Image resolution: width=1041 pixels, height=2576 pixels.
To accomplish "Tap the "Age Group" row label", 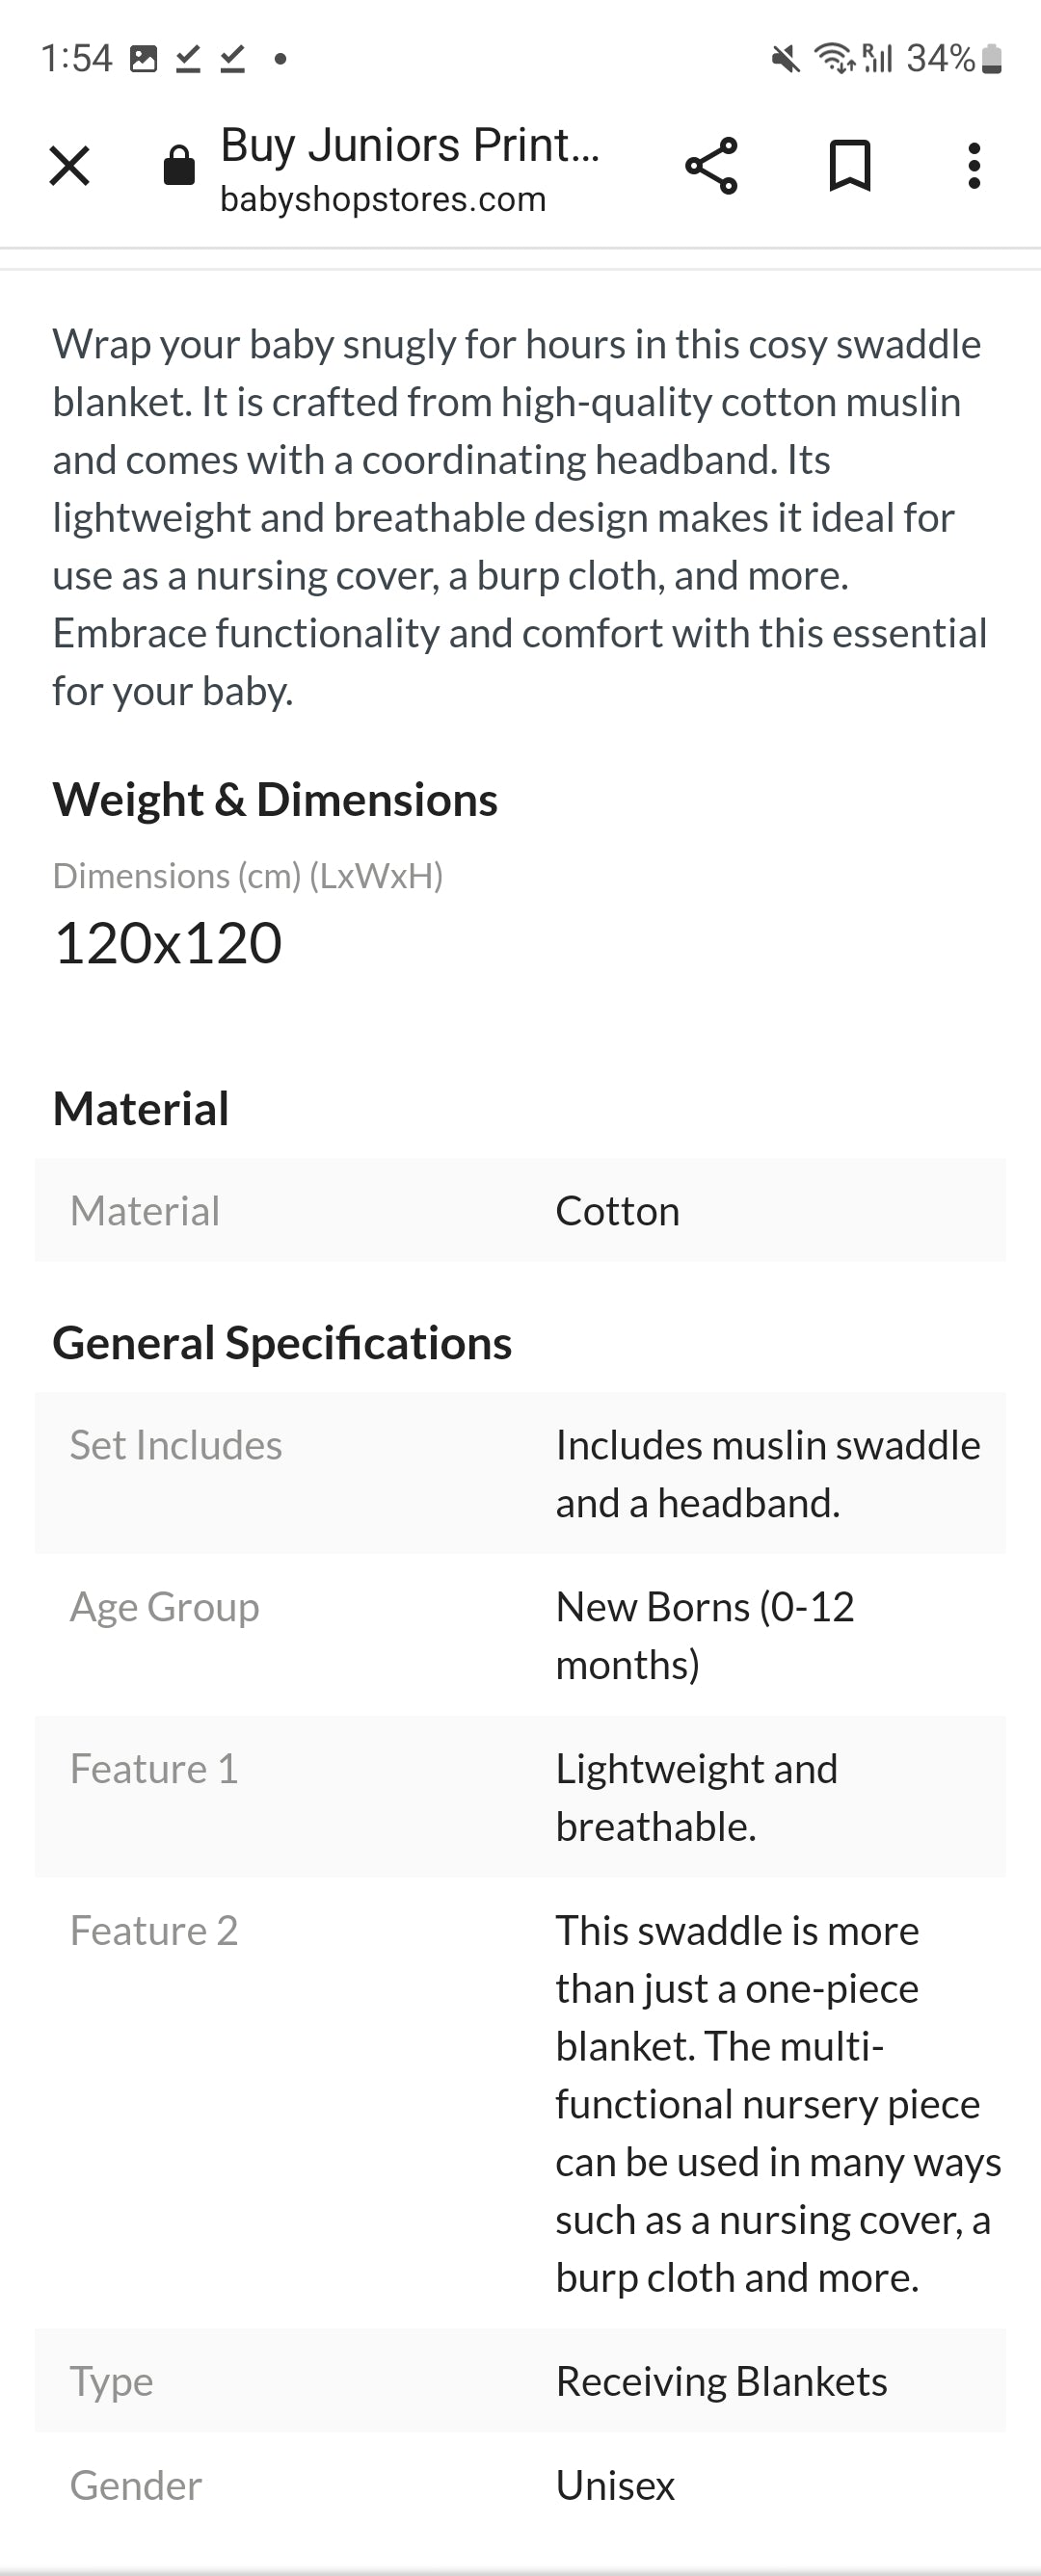I will (x=165, y=1607).
